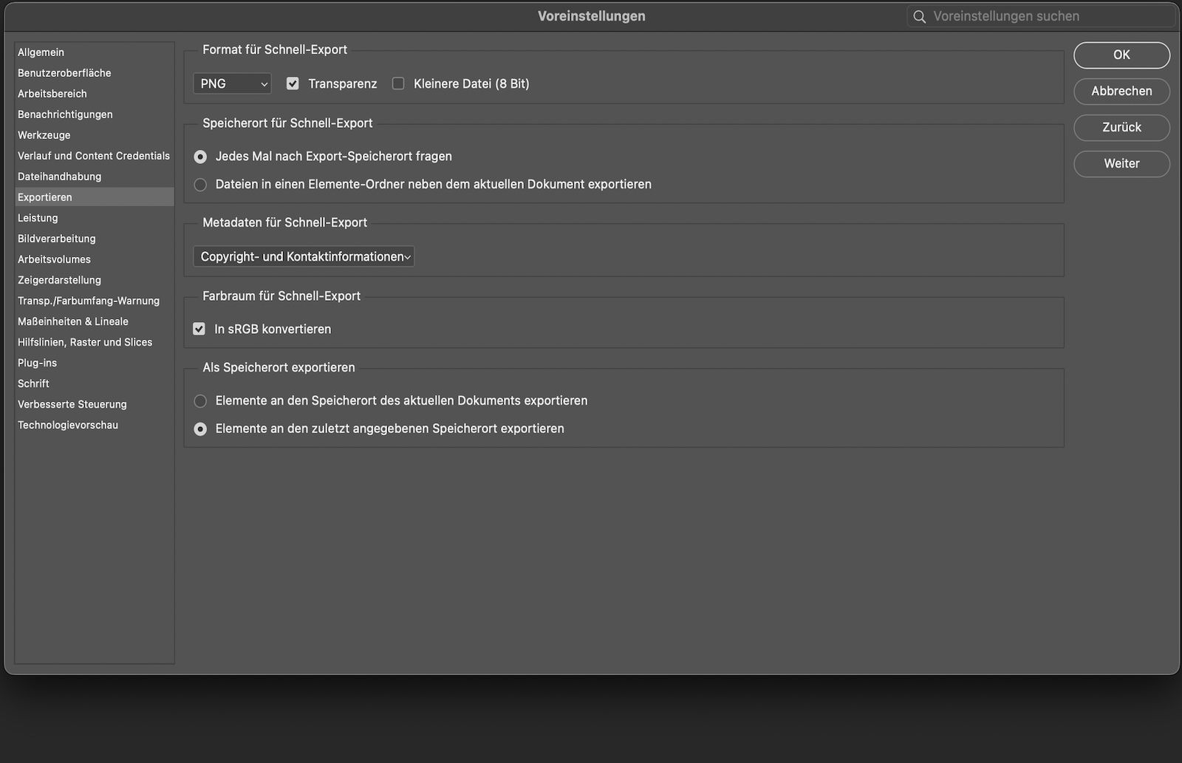
Task: Select the 'Dateihandhabung' preferences page
Action: pyautogui.click(x=59, y=177)
